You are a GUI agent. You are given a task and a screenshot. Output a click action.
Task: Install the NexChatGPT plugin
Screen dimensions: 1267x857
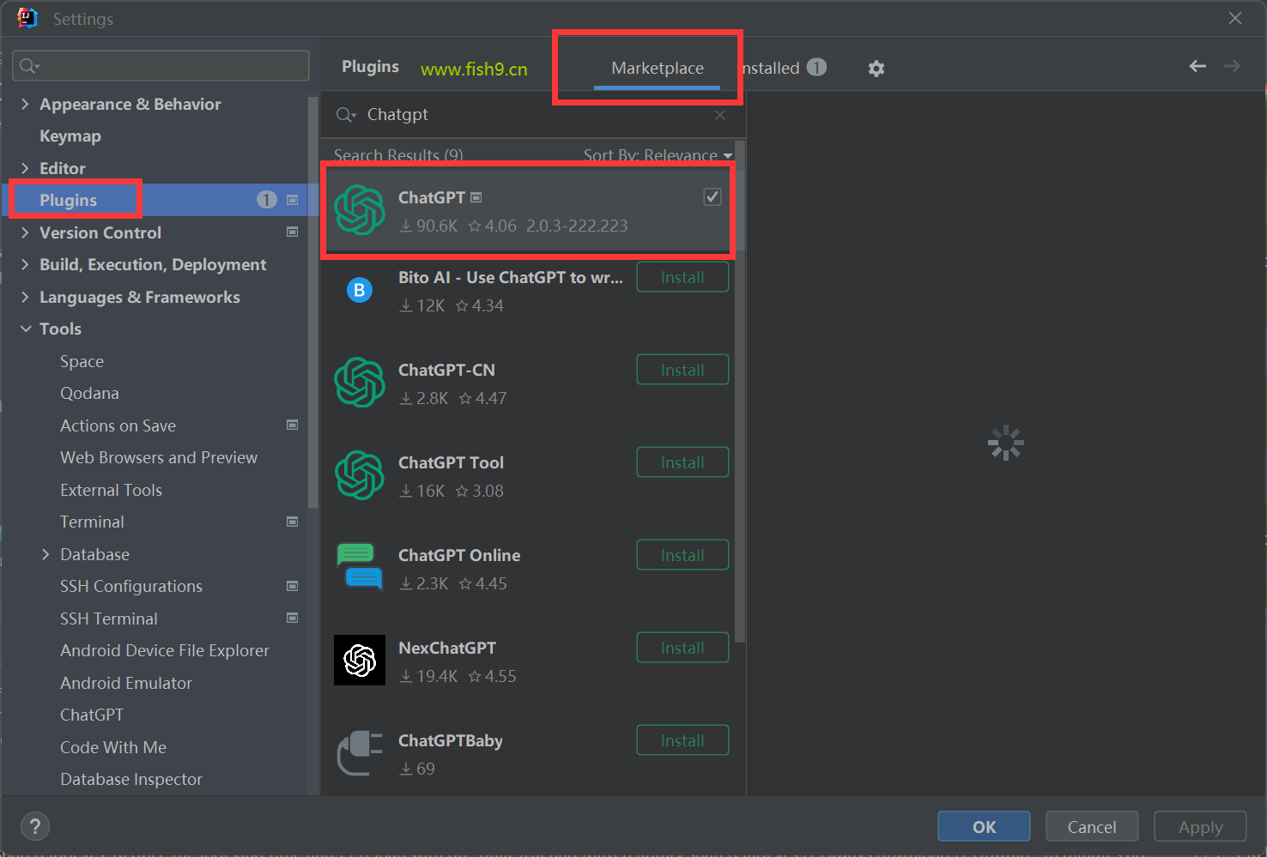[682, 648]
